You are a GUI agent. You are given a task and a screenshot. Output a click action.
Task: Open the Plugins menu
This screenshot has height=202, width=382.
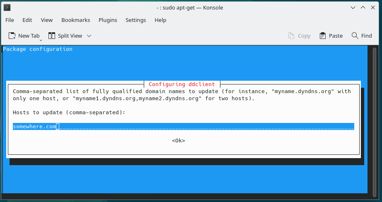pyautogui.click(x=108, y=20)
